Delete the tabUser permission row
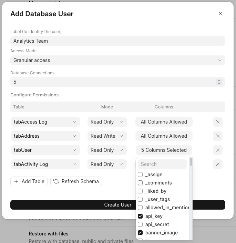The height and width of the screenshot is (243, 236). click(217, 150)
